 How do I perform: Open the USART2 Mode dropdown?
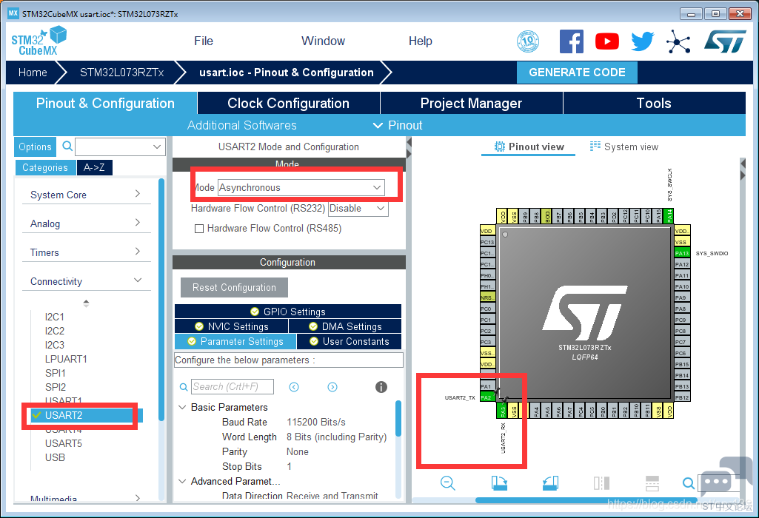pos(301,188)
